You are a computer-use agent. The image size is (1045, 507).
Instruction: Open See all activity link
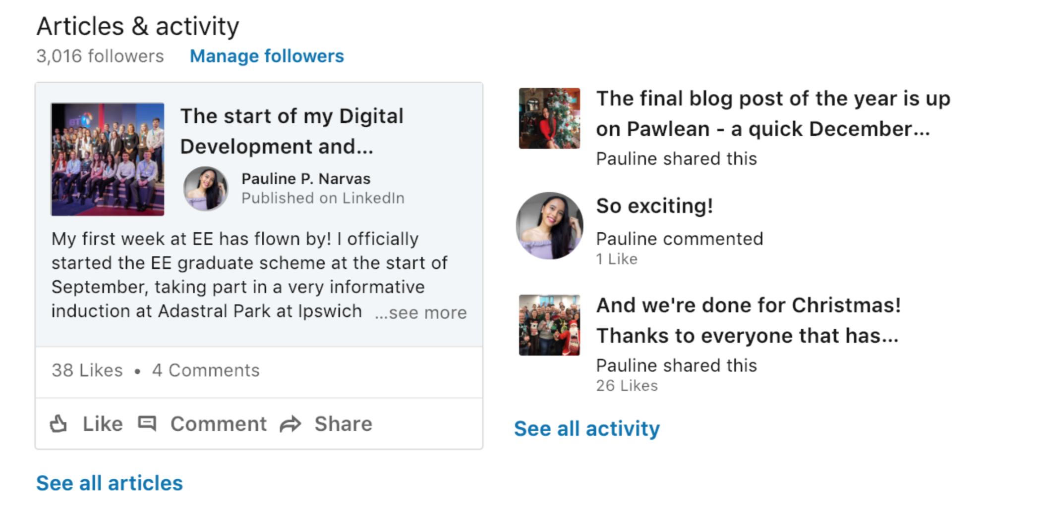click(x=586, y=428)
